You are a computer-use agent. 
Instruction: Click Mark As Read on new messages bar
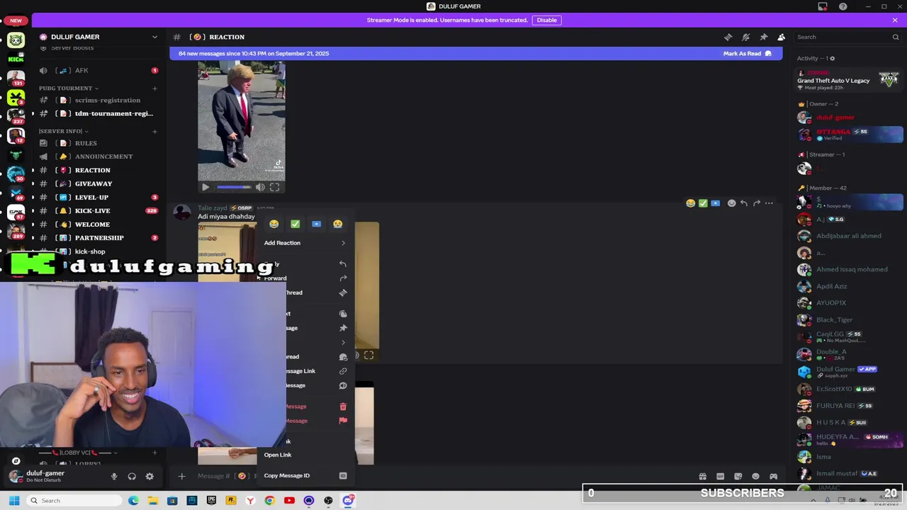pos(747,53)
